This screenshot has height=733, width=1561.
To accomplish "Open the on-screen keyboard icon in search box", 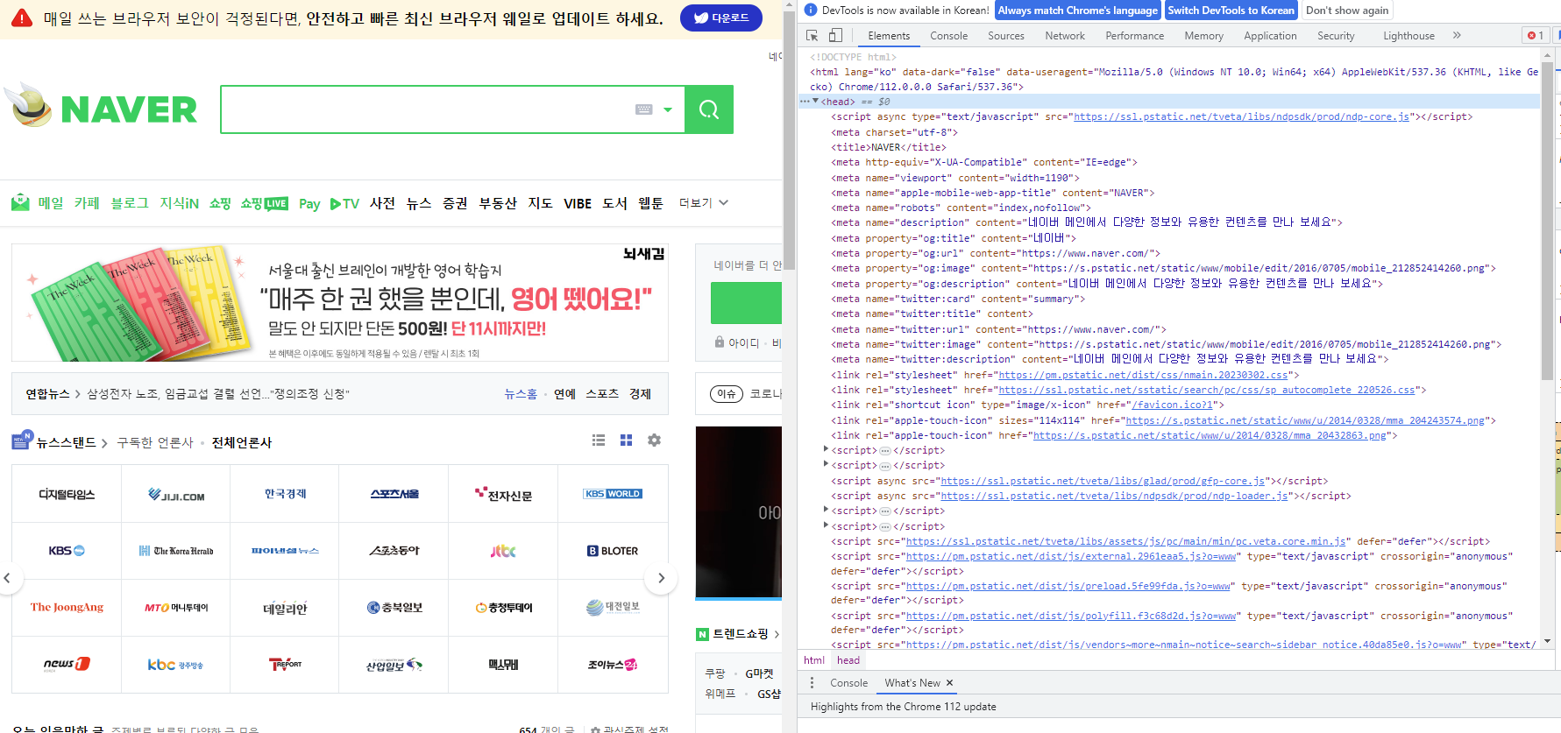I will click(644, 109).
